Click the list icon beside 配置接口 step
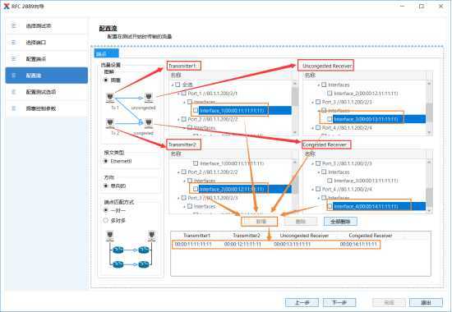The height and width of the screenshot is (312, 452). click(x=13, y=59)
